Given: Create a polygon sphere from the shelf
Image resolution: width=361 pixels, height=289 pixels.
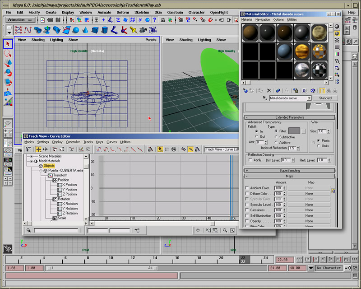Looking at the screenshot, I should [76, 30].
